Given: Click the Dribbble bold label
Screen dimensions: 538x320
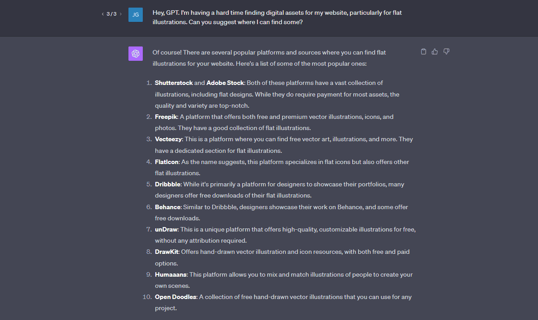Looking at the screenshot, I should coord(168,184).
